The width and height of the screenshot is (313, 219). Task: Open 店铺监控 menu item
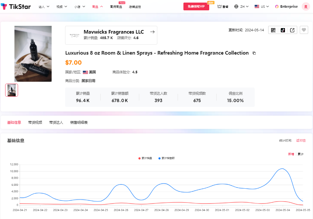(135, 7)
